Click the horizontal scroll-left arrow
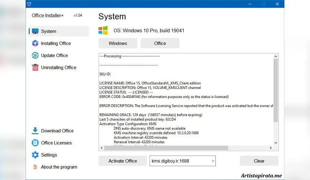Image resolution: width=310 pixels, height=180 pixels. [x=102, y=148]
